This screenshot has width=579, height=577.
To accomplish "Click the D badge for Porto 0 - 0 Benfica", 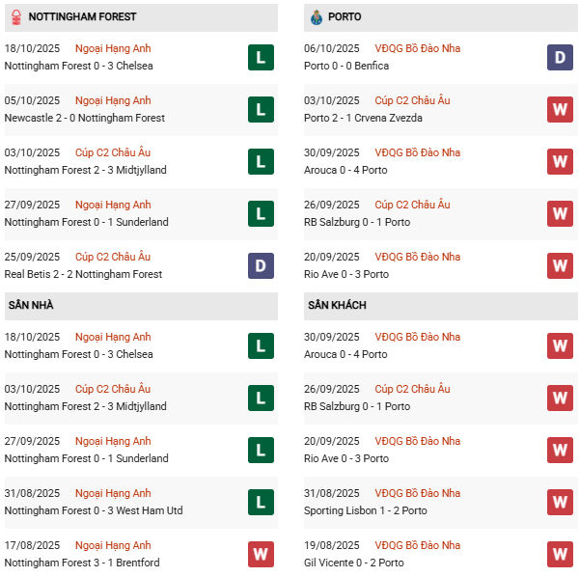I will pos(560,57).
